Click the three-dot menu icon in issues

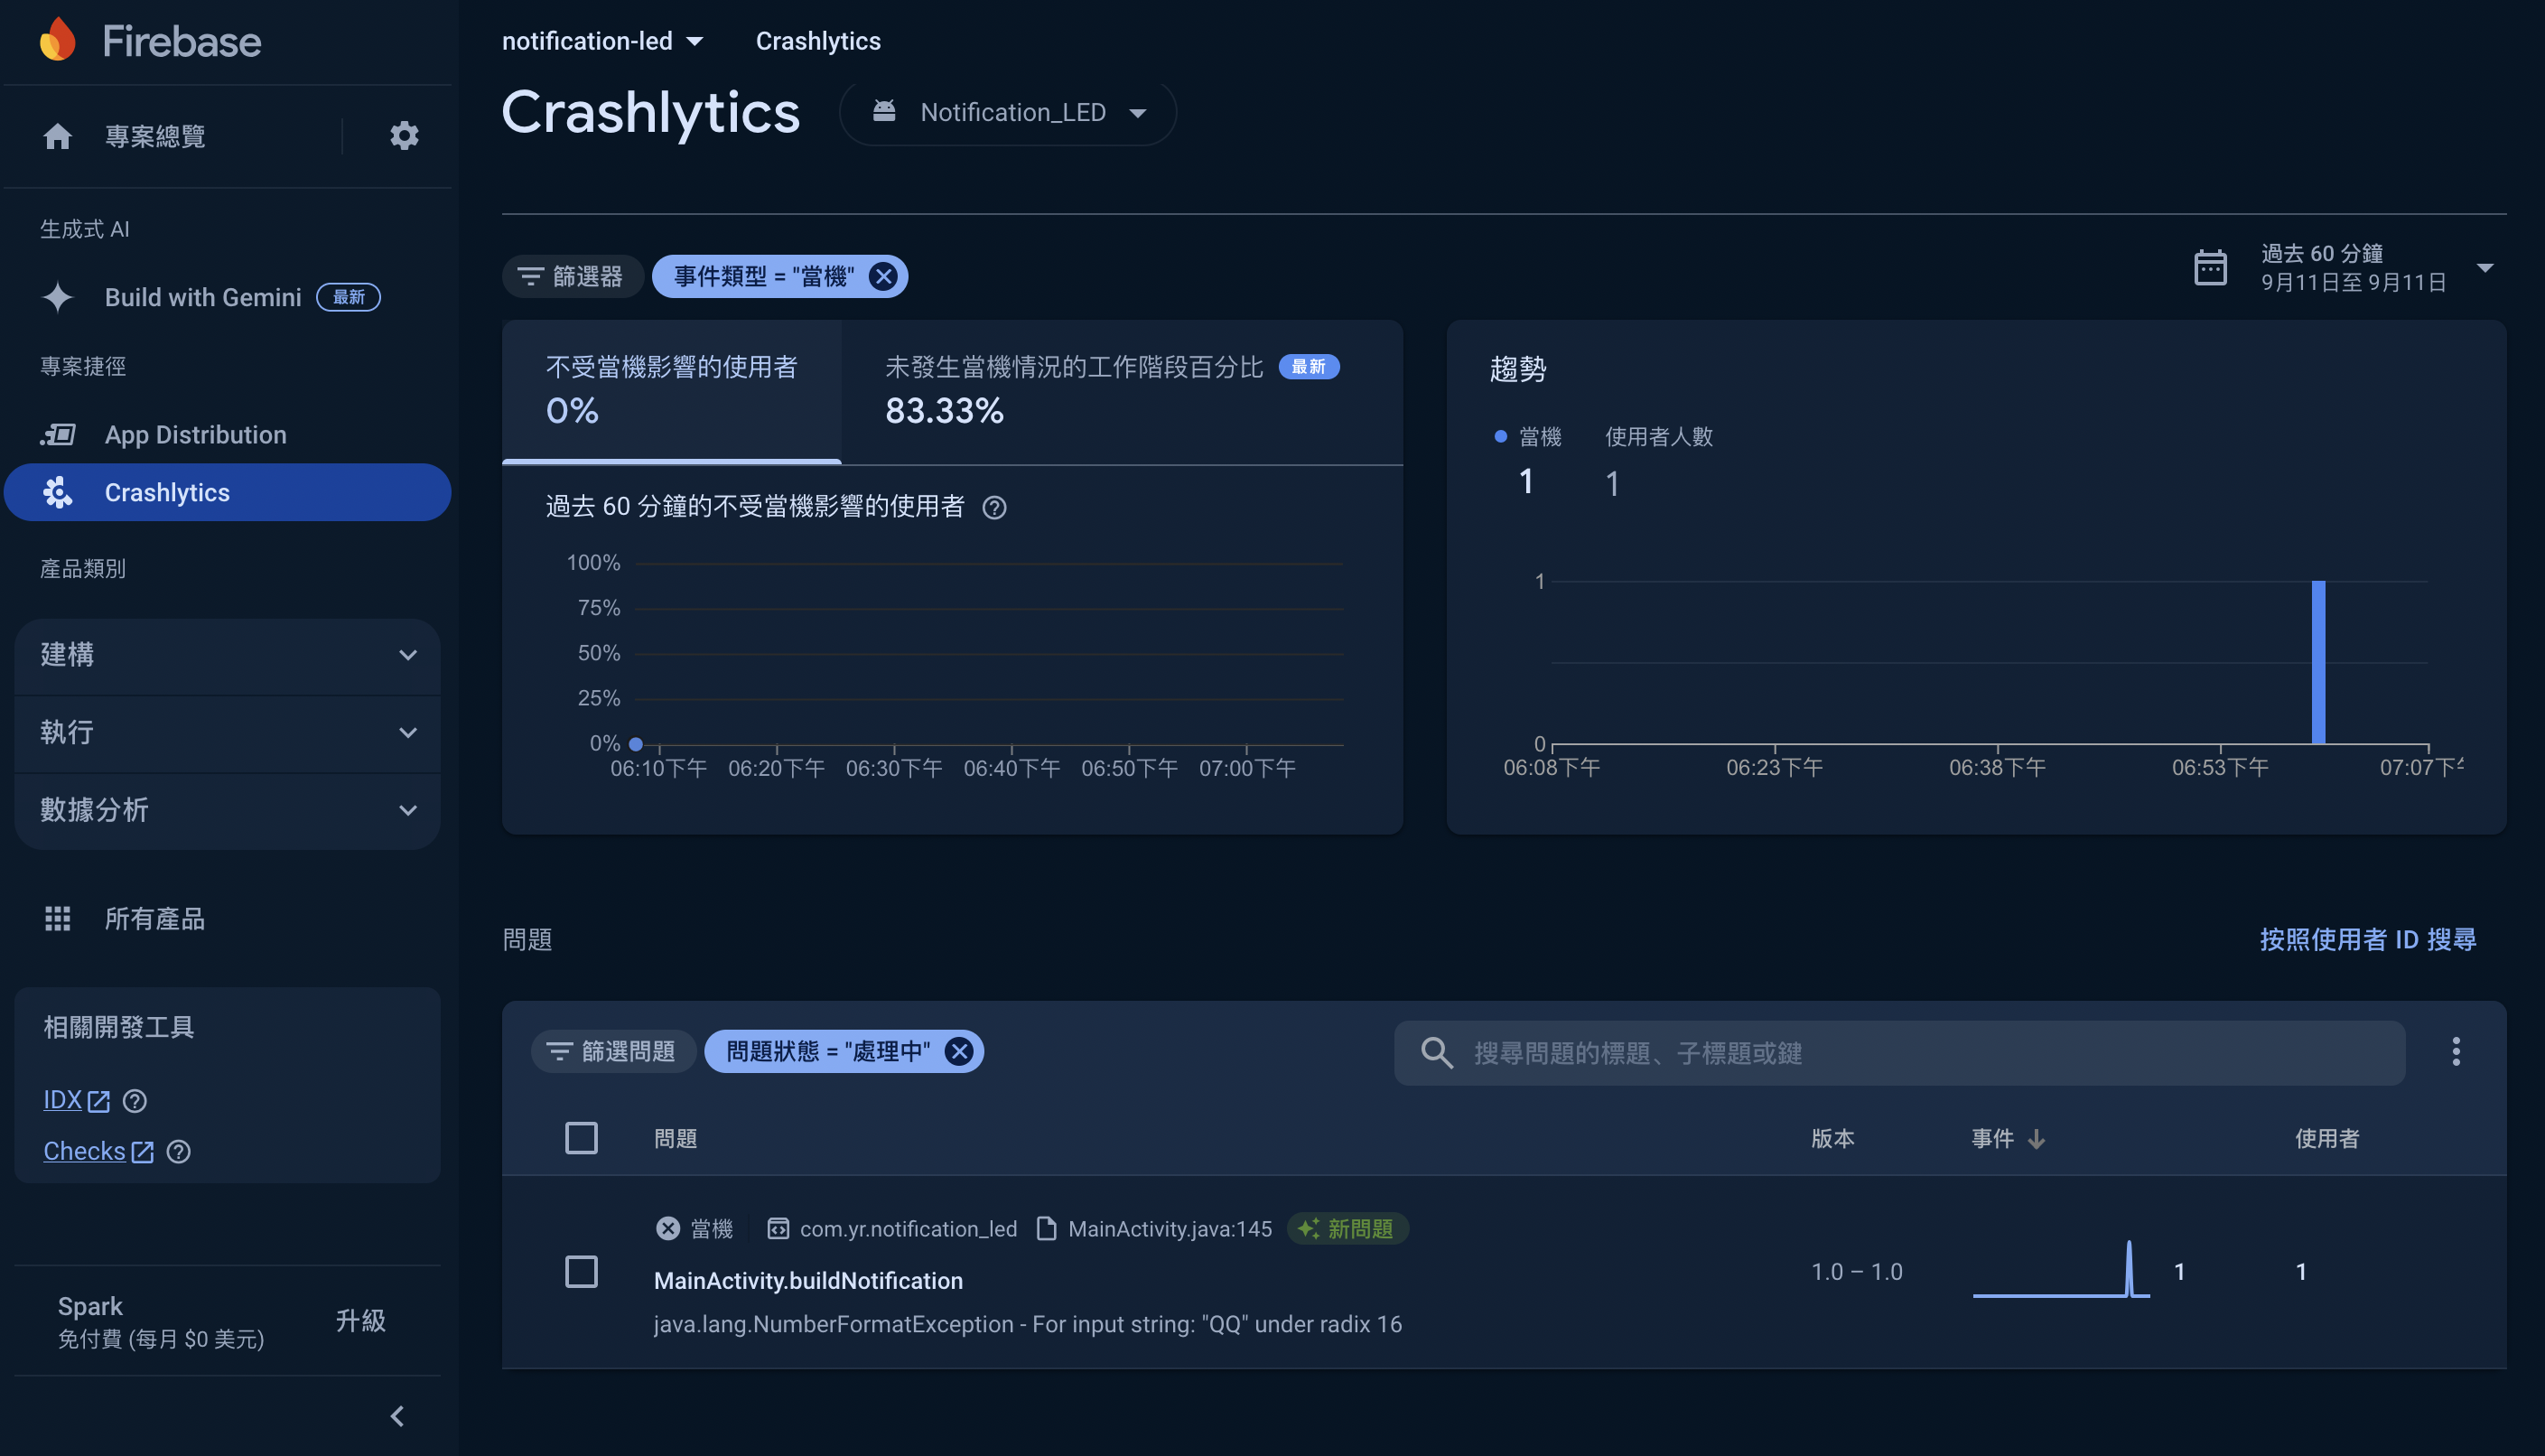[2456, 1050]
